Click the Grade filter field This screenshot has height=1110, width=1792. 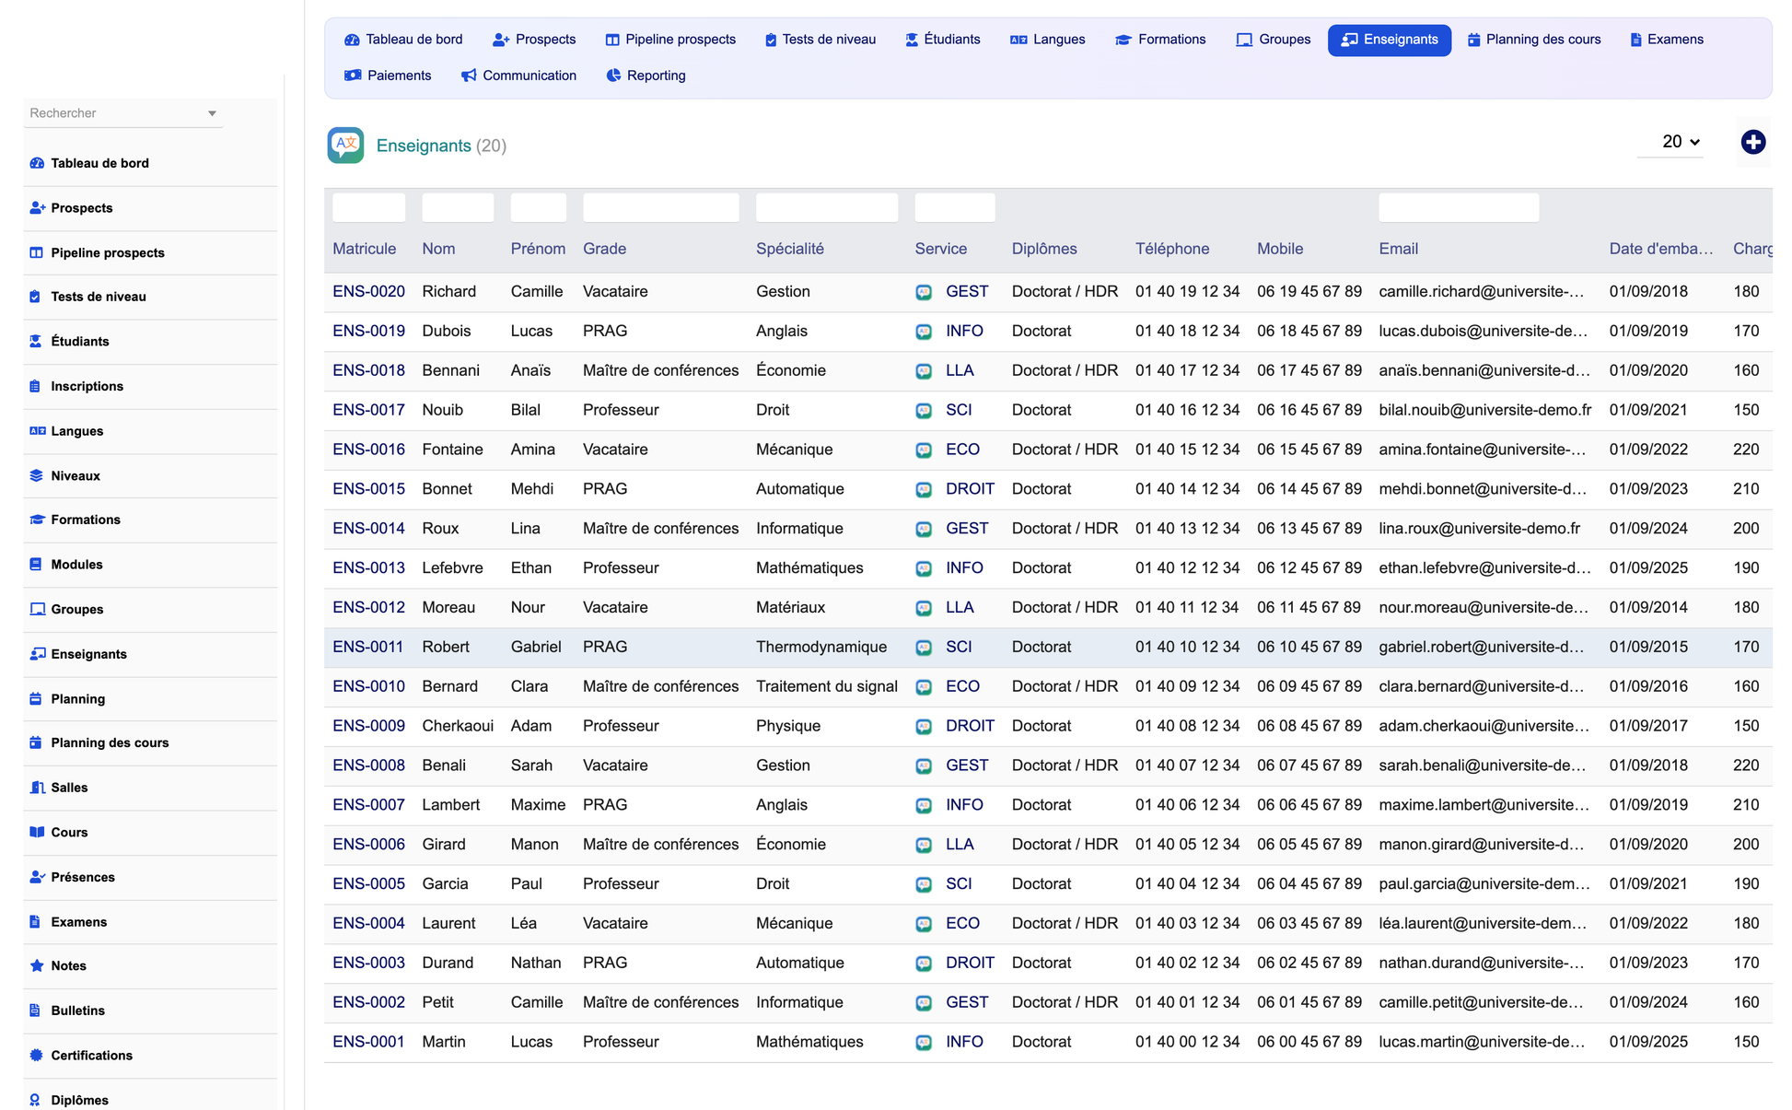coord(660,208)
